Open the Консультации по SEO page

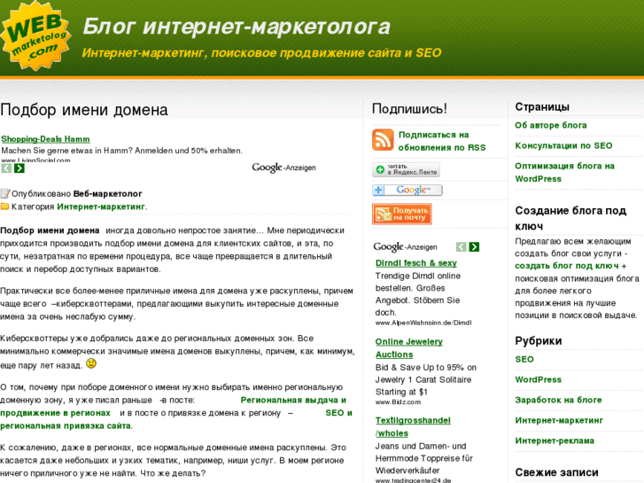click(x=563, y=145)
